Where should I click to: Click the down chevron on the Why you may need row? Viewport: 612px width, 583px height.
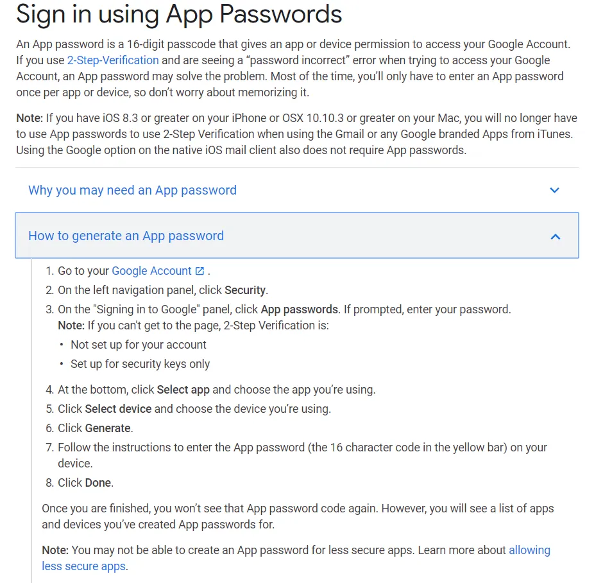click(x=554, y=190)
